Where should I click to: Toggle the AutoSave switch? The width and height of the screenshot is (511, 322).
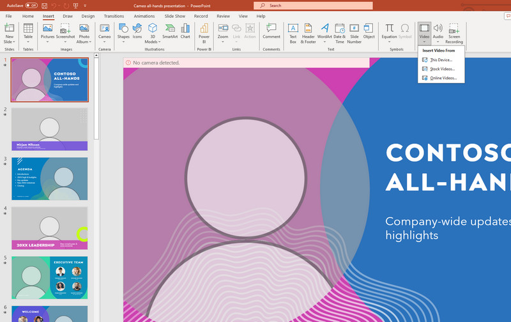[x=31, y=6]
